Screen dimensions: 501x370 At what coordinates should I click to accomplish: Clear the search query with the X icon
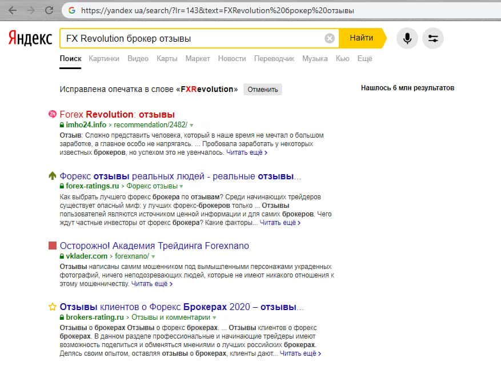[330, 38]
